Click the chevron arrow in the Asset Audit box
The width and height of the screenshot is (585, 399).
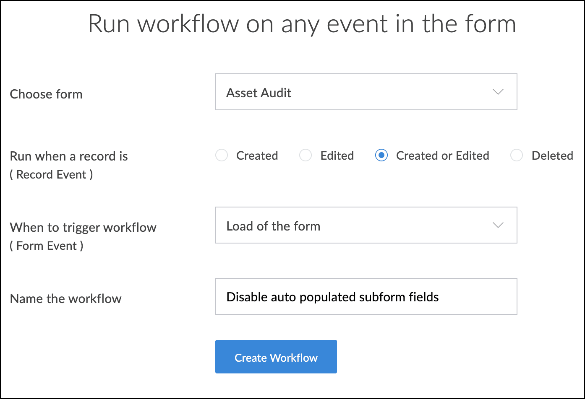(498, 92)
